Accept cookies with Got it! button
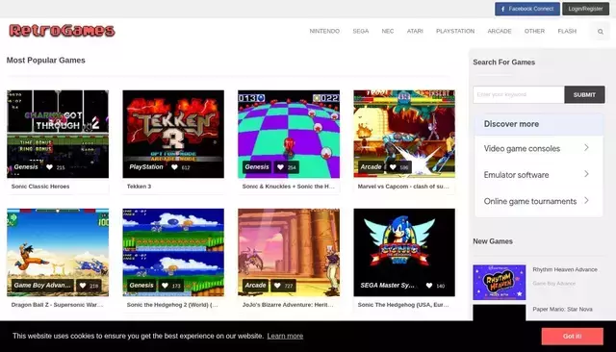 [x=572, y=337]
